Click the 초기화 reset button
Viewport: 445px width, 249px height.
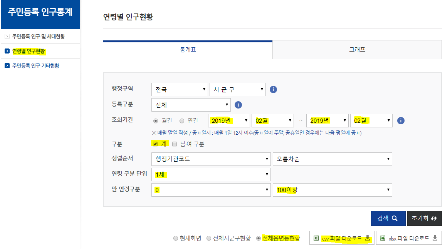coord(424,218)
